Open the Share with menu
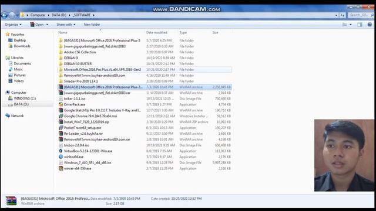 coord(66,25)
